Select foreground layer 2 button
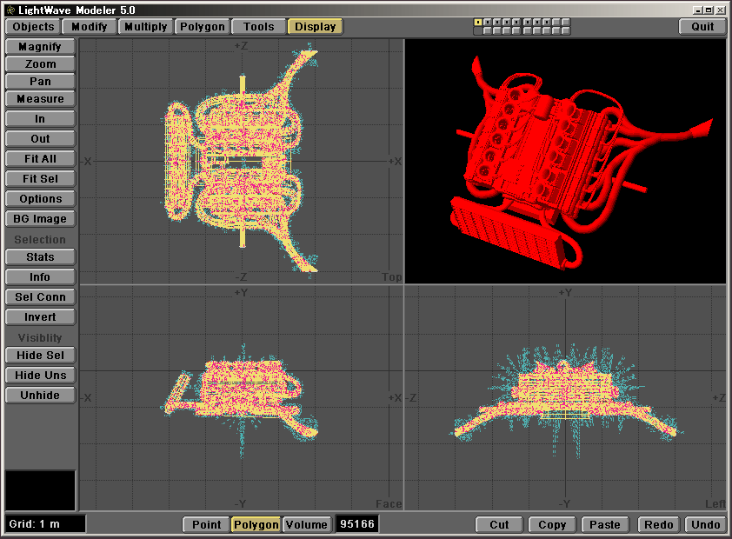732x539 pixels. pos(488,22)
